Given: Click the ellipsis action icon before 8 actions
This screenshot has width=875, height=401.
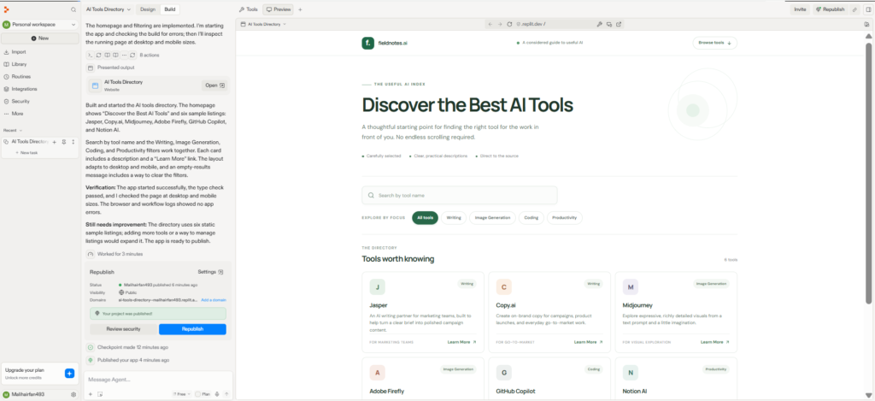Looking at the screenshot, I should [x=124, y=56].
